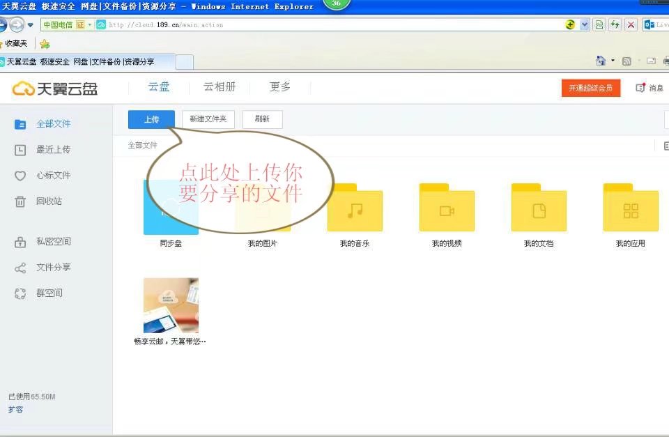Viewport: 669px width, 437px height.
Task: Open the navigation history dropdown arrow
Action: pos(30,25)
